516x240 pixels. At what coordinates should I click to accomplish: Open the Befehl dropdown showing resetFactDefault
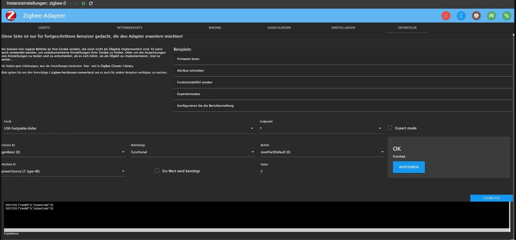pos(322,152)
